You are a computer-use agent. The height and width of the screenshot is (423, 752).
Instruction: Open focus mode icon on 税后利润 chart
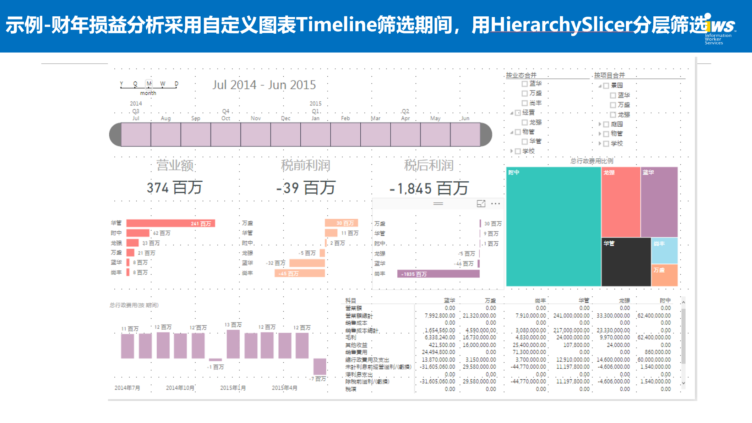click(481, 204)
